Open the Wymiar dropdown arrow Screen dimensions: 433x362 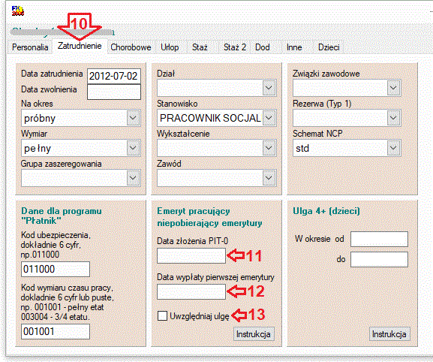click(x=133, y=148)
